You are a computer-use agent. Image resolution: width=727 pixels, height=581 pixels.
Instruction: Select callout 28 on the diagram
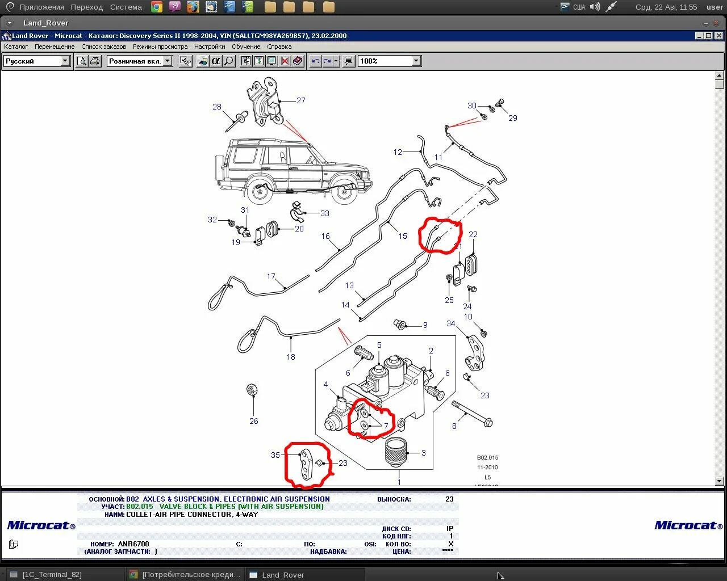217,107
